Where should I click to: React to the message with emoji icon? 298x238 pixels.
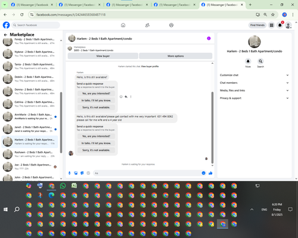click(121, 96)
